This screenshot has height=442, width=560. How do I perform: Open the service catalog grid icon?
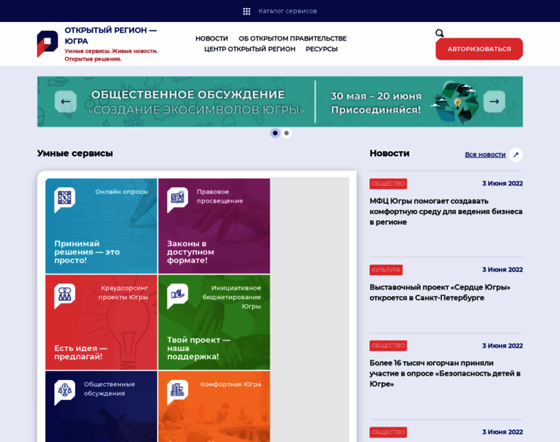point(246,11)
